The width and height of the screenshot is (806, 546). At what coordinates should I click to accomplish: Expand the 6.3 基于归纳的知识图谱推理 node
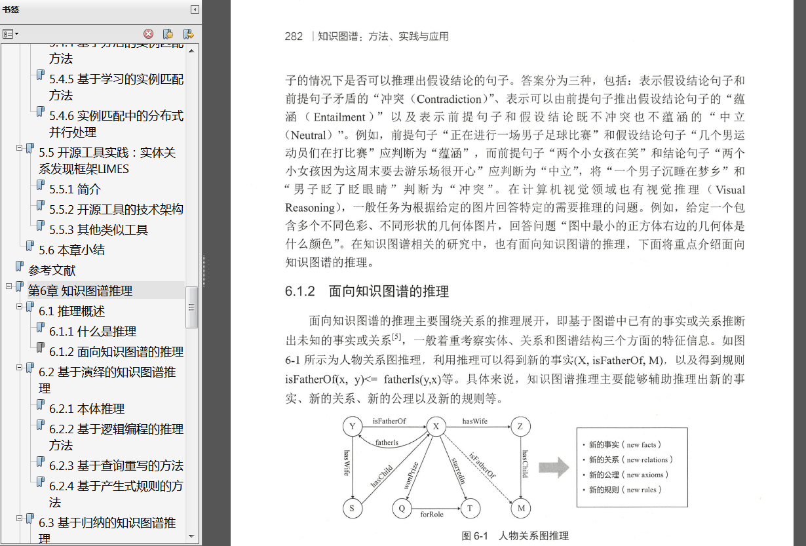[20, 518]
